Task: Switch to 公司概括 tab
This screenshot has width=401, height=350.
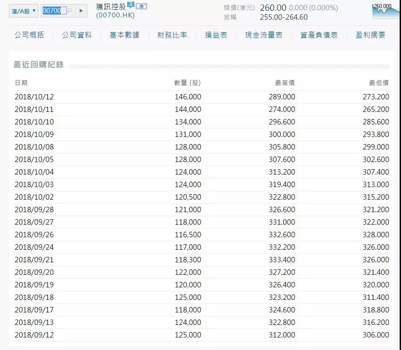Action: (29, 35)
